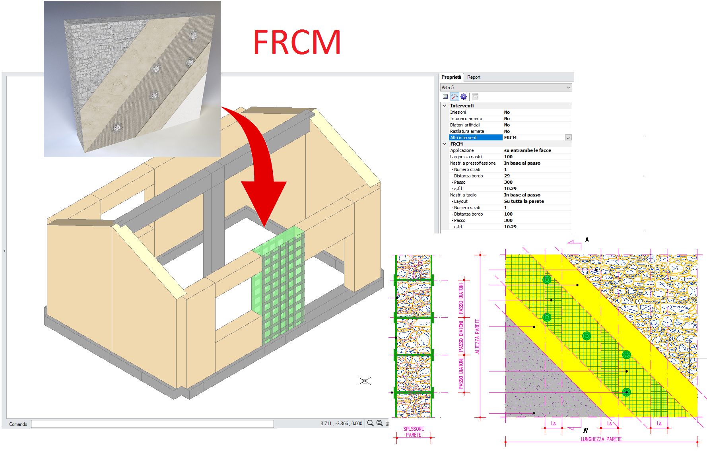Open the Altri interventi FRCM dropdown arrow
Screen dimensions: 707x451
[x=568, y=138]
